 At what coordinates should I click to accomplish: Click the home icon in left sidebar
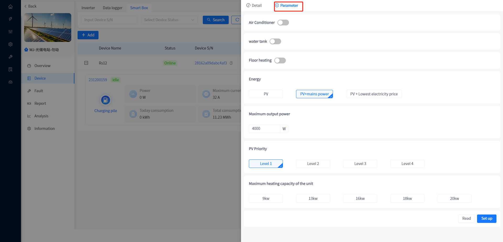click(10, 7)
